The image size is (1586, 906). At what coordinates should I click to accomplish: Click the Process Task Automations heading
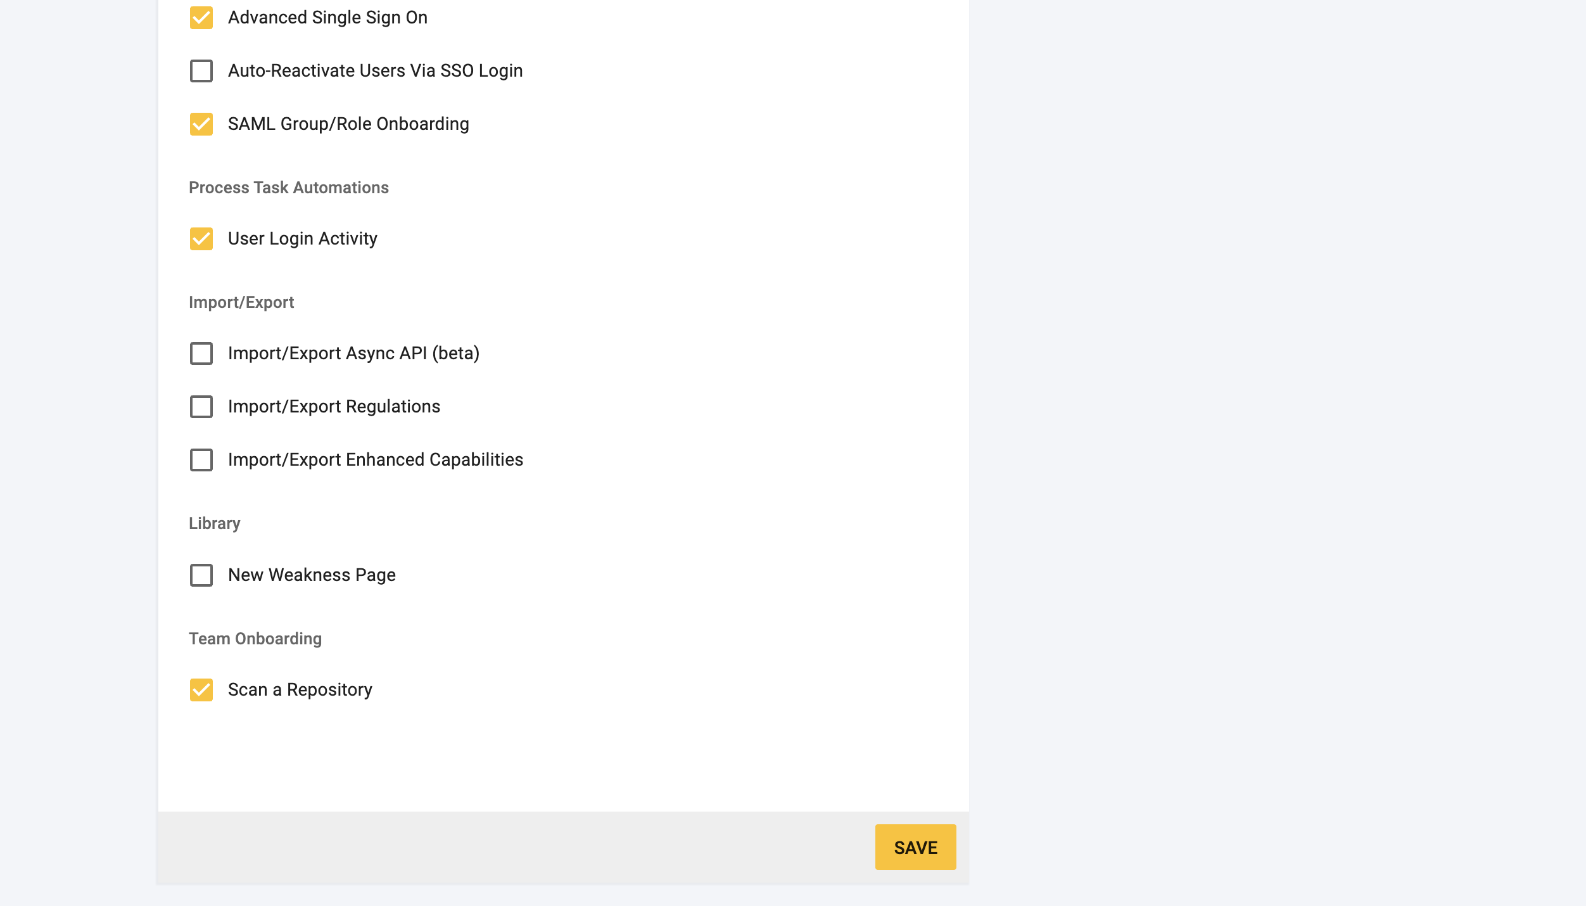pyautogui.click(x=288, y=187)
